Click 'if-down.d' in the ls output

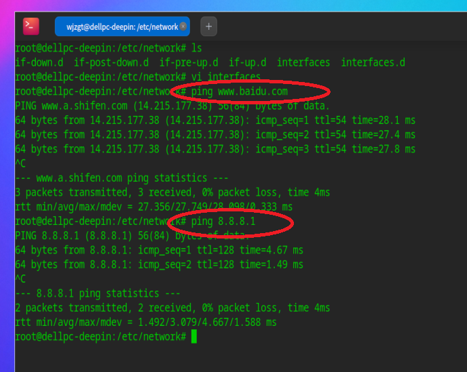click(x=39, y=63)
